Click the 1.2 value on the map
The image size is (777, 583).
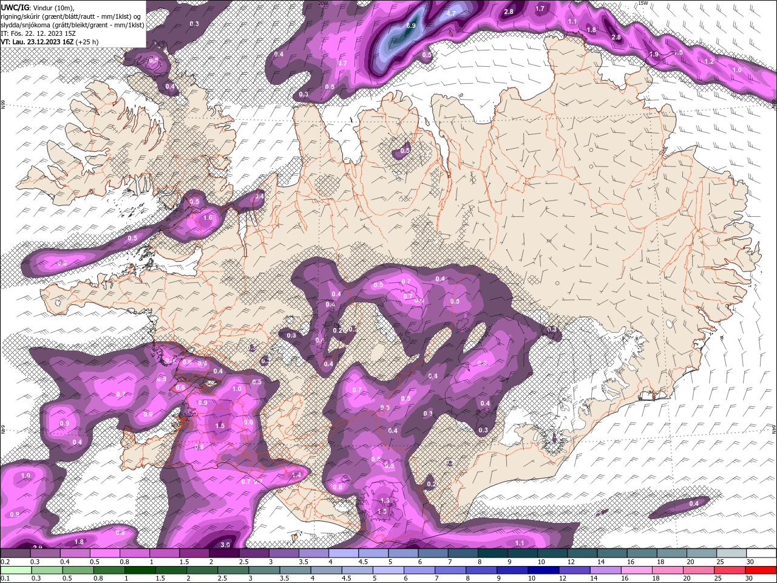[709, 62]
